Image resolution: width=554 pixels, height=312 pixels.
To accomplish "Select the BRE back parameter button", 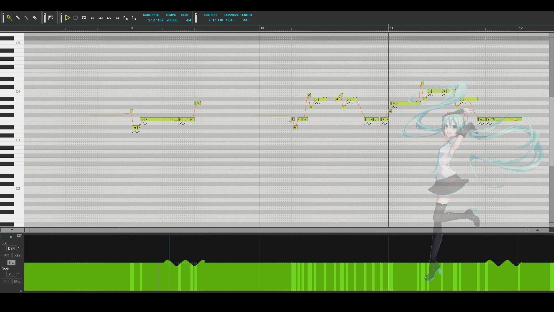I will (x=17, y=281).
